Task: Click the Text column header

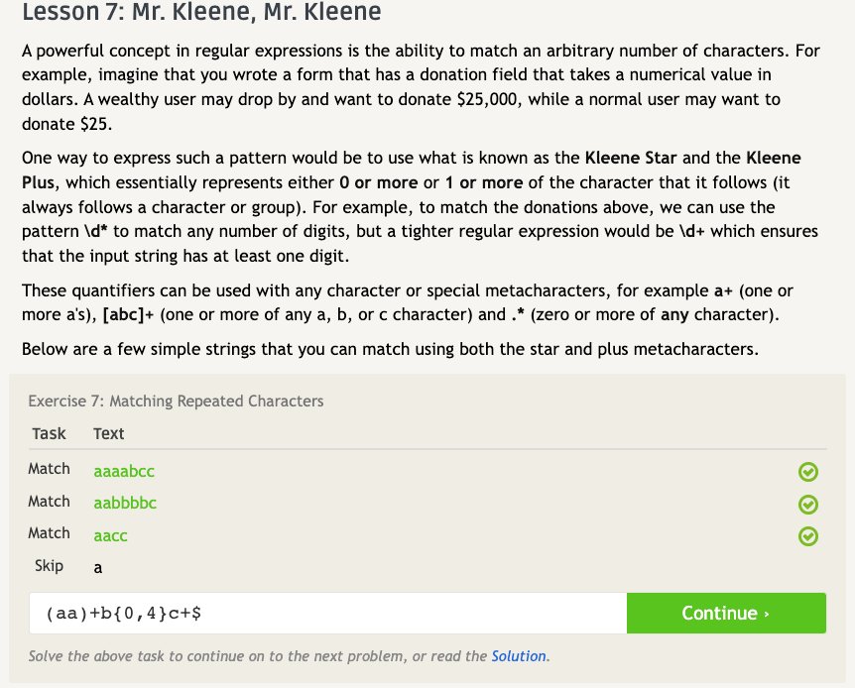Action: tap(109, 433)
